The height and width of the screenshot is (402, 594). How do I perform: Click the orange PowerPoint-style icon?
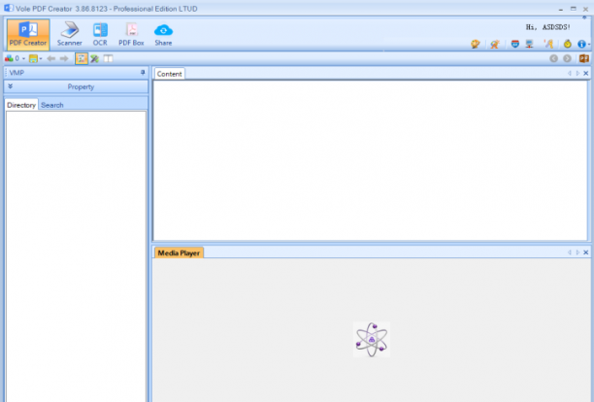[x=583, y=58]
